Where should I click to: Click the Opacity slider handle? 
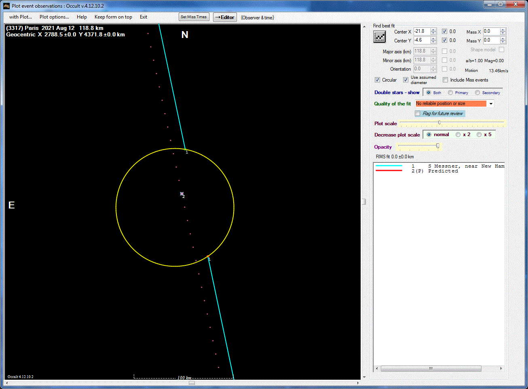coord(437,146)
